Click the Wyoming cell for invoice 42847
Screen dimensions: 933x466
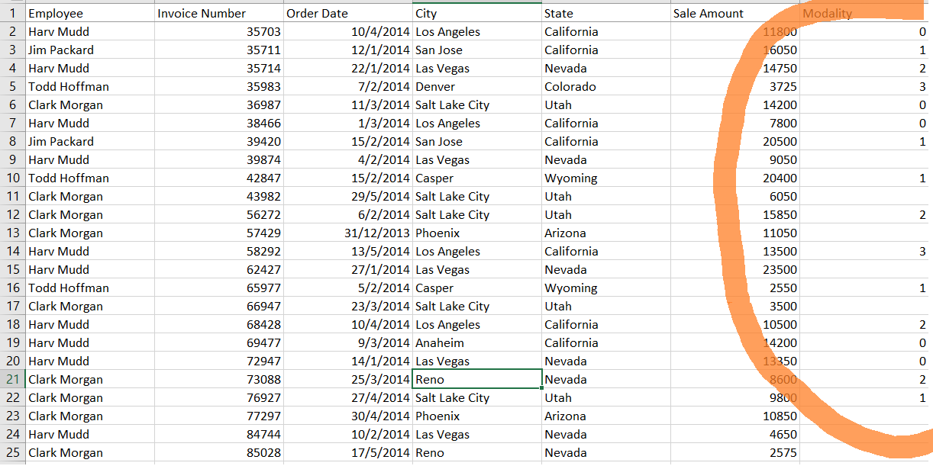pyautogui.click(x=606, y=178)
